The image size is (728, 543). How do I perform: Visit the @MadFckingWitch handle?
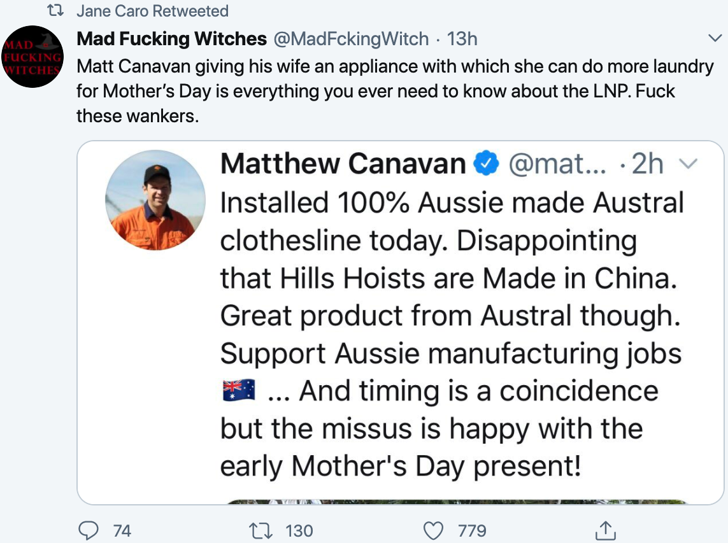coord(351,39)
